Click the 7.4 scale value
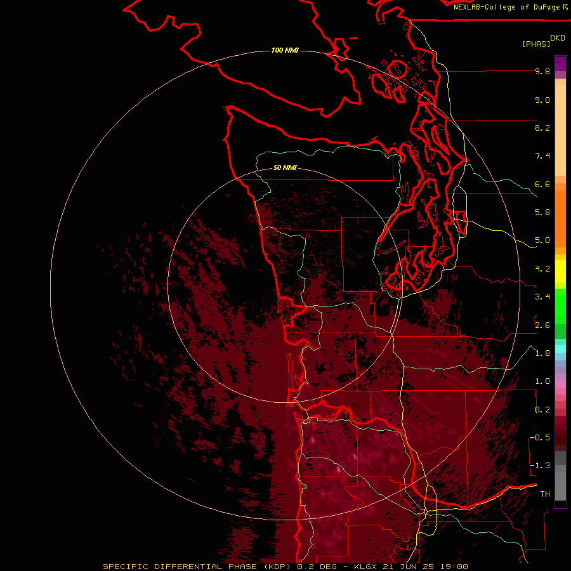Image resolution: width=571 pixels, height=571 pixels. coord(542,156)
